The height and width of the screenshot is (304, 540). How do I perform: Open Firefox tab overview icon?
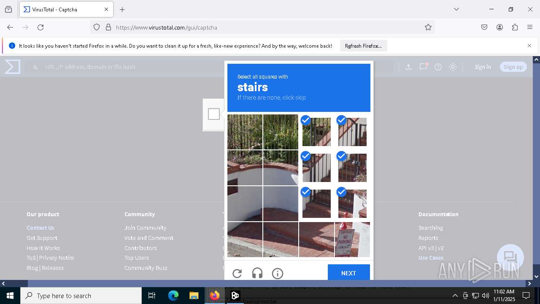(8, 9)
